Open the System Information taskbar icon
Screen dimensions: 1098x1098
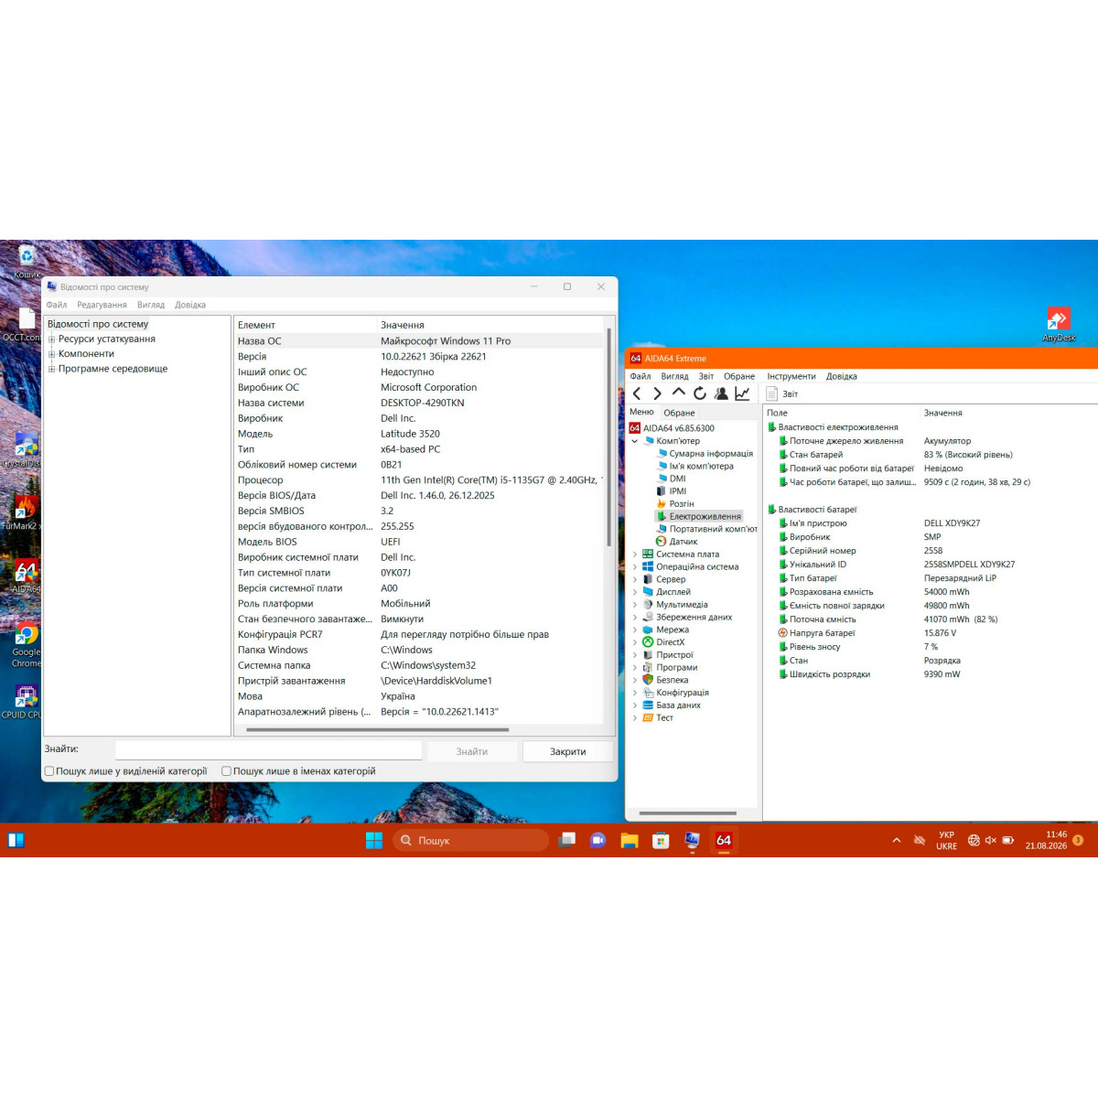tap(692, 840)
